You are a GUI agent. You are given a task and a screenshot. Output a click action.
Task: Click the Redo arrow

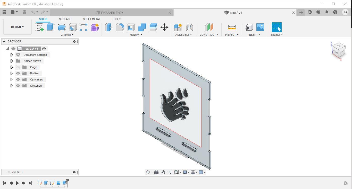click(43, 12)
